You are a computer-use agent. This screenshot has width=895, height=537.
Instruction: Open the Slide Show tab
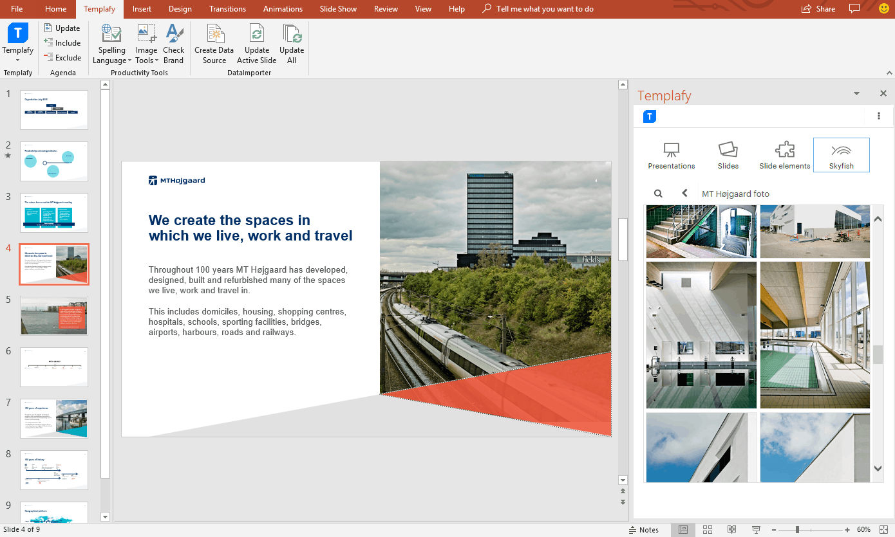[x=338, y=9]
